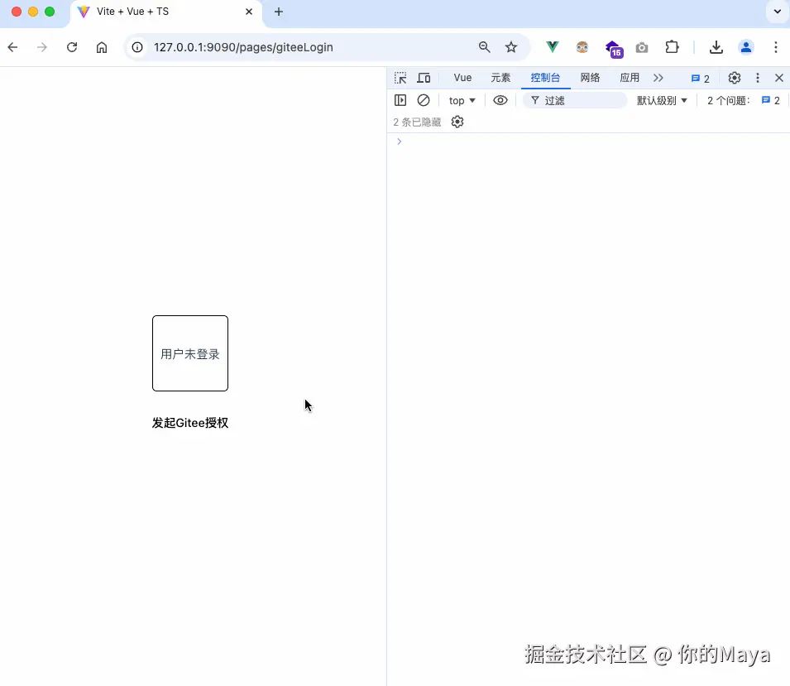Open DevTools settings with the gear icon
The width and height of the screenshot is (790, 686).
point(735,78)
